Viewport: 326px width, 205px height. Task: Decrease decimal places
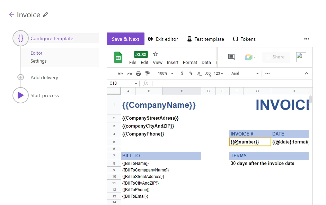point(199,74)
